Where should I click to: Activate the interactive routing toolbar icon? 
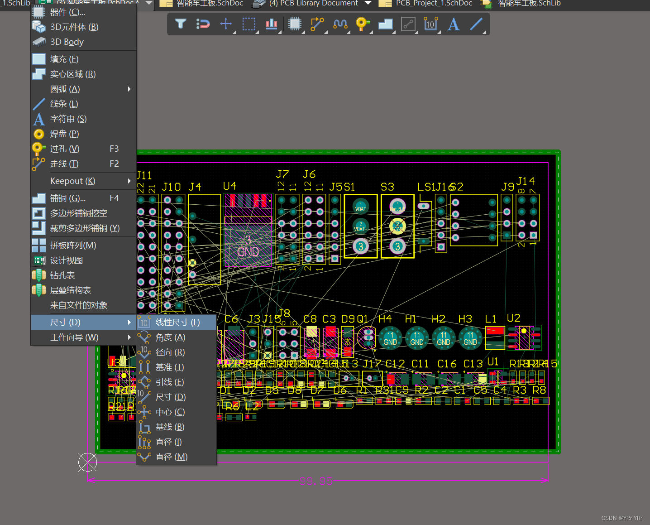pos(317,24)
